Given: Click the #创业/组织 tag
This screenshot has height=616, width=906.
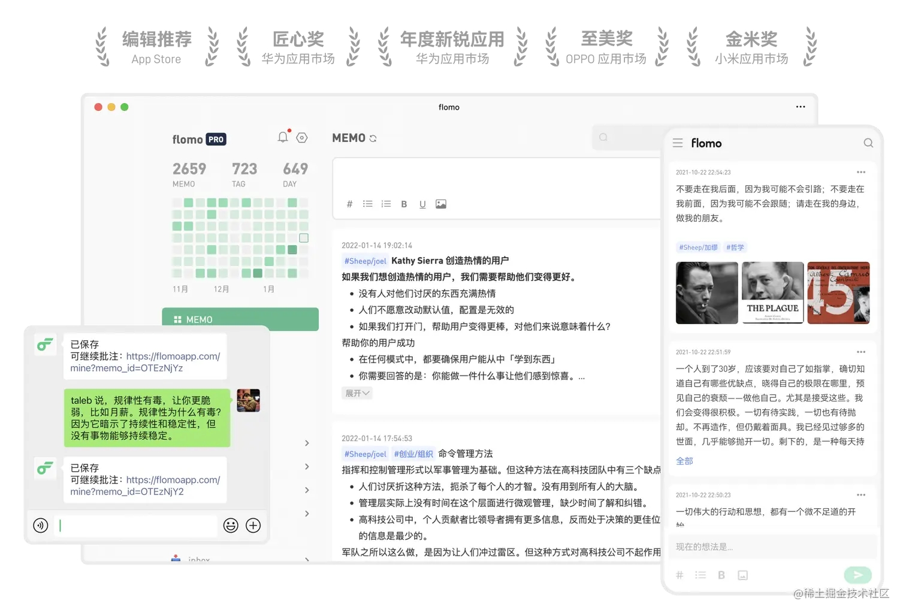Looking at the screenshot, I should point(413,454).
